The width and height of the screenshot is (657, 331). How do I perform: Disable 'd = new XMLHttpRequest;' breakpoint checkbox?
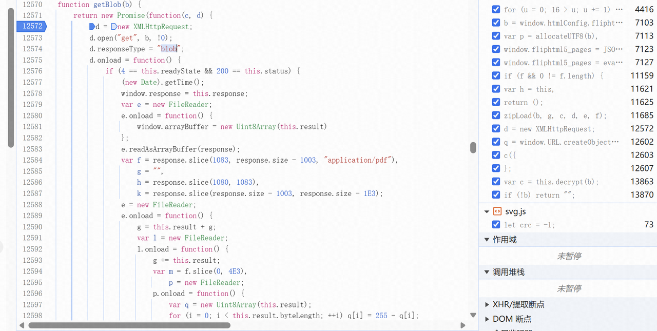[x=496, y=129]
